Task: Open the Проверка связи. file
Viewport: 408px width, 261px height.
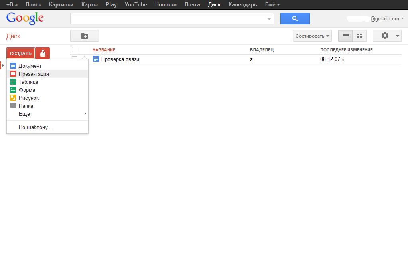Action: 121,59
